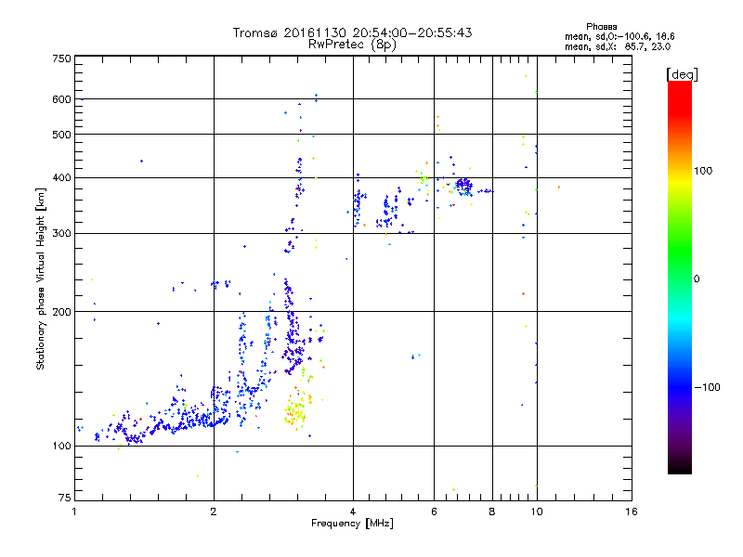
Task: Click the height axis tick label "600"
Action: (x=62, y=99)
